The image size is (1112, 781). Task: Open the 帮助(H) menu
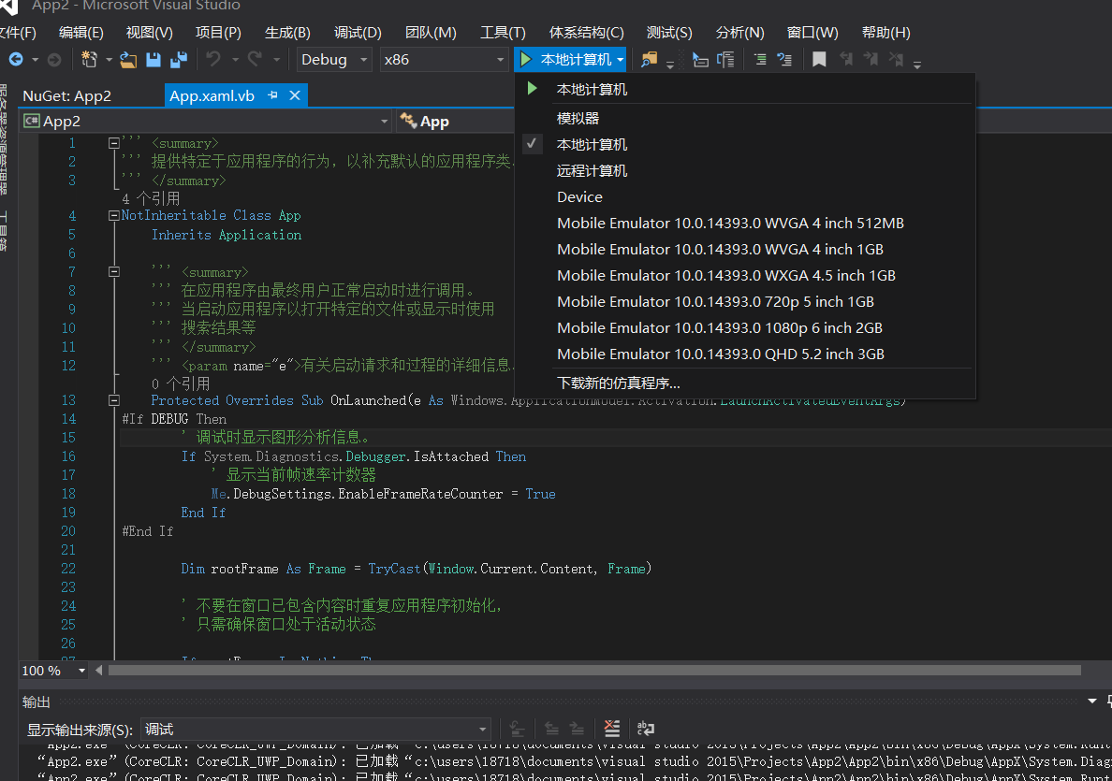[x=885, y=33]
